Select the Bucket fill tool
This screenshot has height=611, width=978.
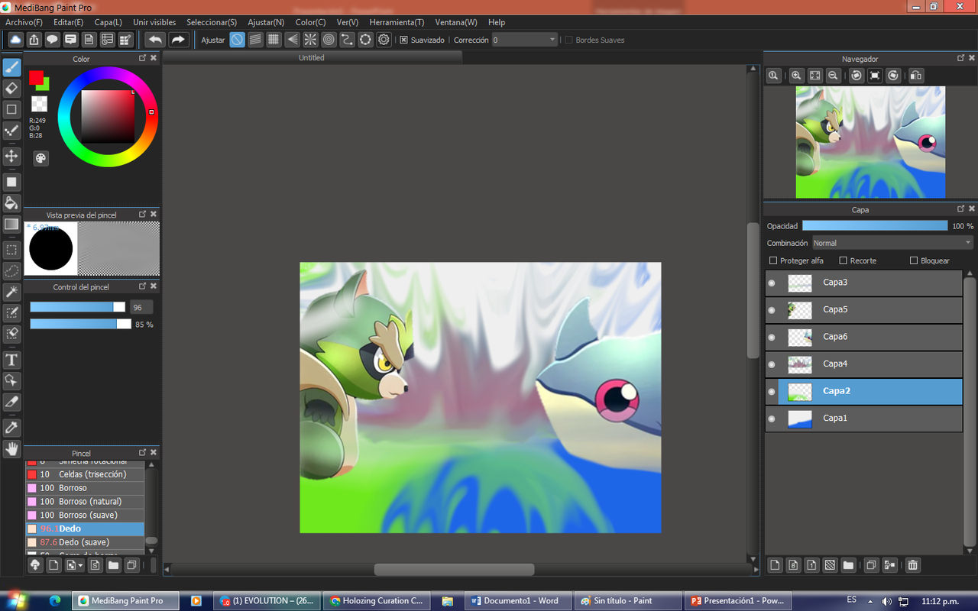(11, 202)
